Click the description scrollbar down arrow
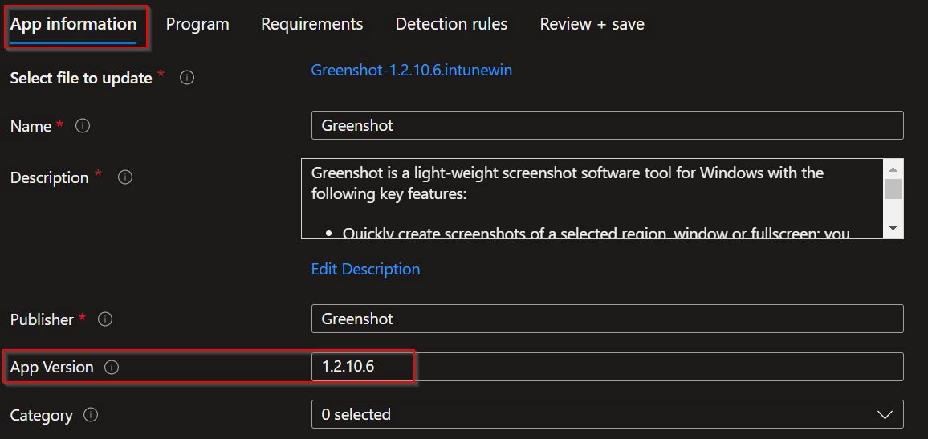 (x=893, y=228)
